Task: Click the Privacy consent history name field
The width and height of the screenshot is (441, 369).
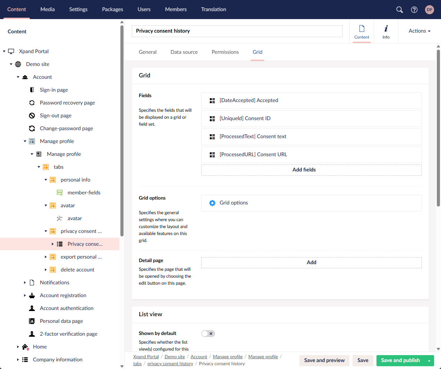Action: coord(237,31)
